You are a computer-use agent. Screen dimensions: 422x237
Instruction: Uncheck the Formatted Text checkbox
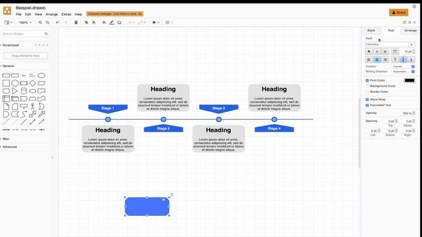click(x=367, y=105)
